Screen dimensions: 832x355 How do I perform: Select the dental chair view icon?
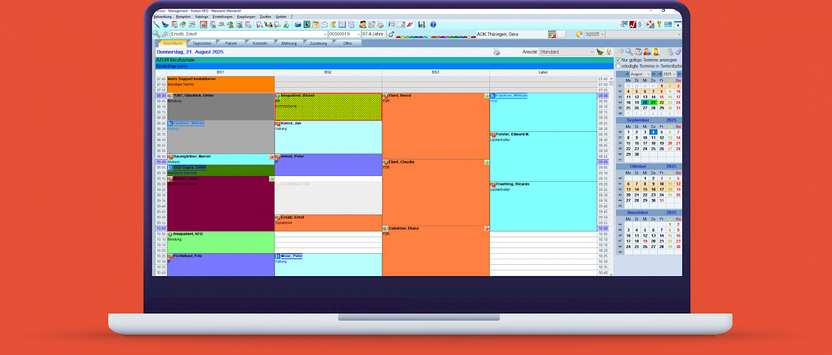pos(600,52)
